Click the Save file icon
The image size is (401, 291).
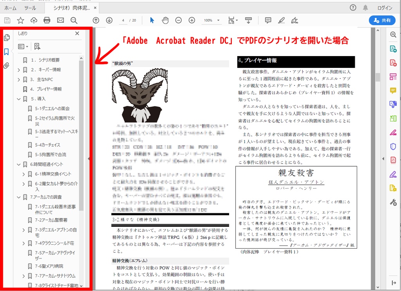(7, 20)
